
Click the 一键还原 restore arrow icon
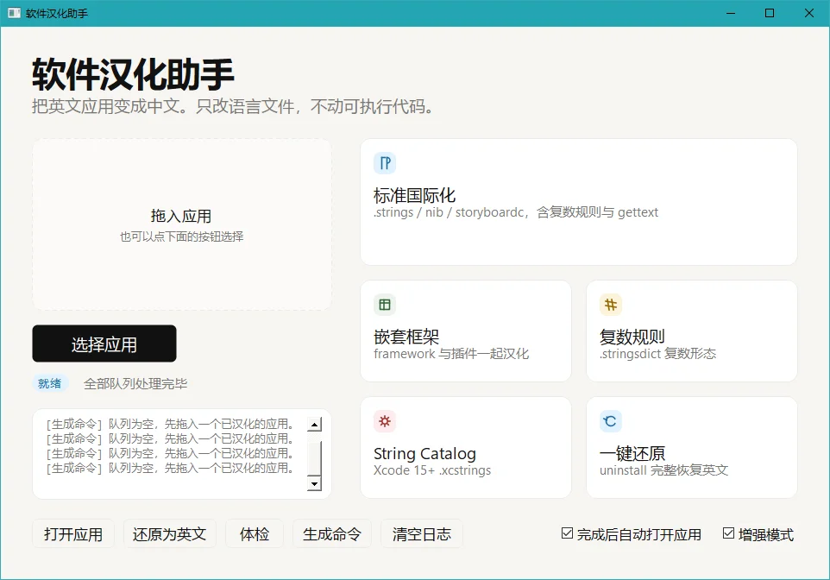tap(610, 422)
